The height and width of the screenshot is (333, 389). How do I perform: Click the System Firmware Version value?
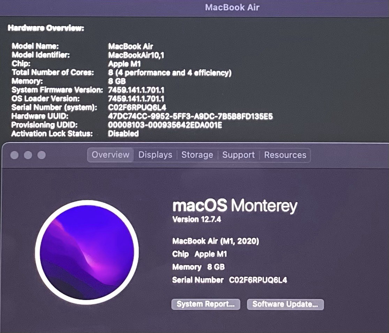coord(136,90)
